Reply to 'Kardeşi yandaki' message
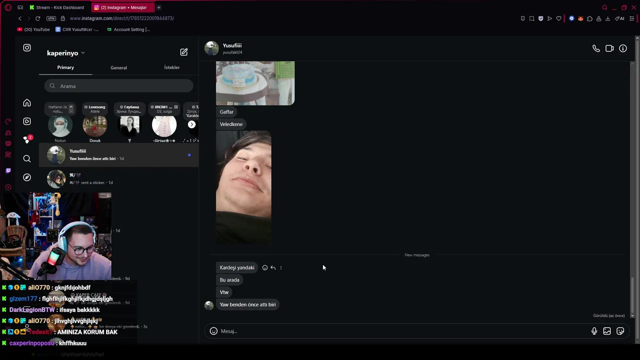Viewport: 640px width, 360px height. click(273, 267)
